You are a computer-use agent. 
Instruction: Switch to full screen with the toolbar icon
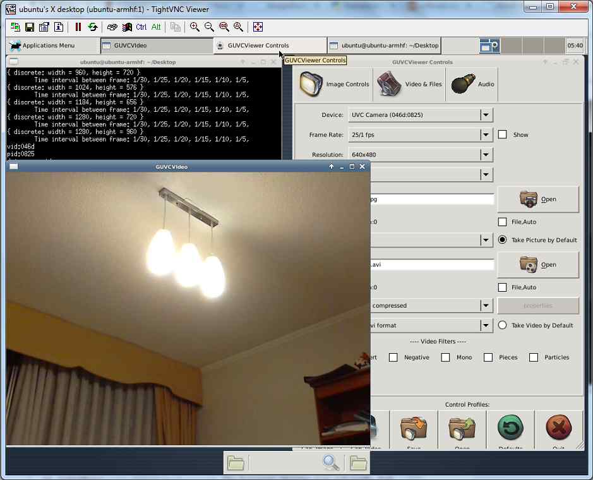(258, 27)
